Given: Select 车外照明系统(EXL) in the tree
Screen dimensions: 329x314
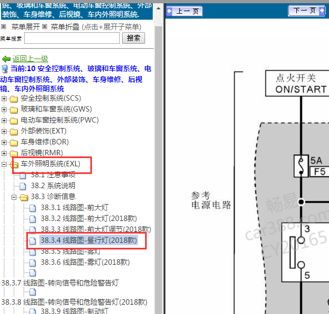Looking at the screenshot, I should 50,164.
